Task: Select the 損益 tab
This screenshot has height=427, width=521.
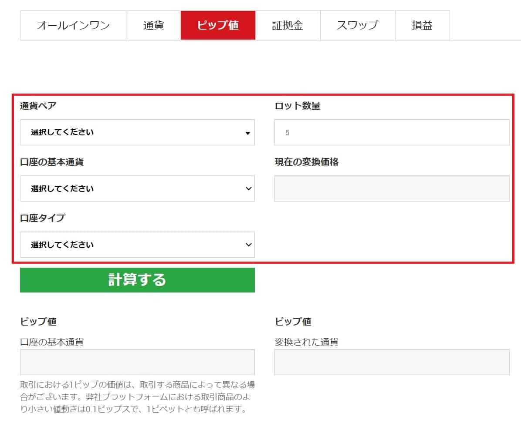Action: (x=422, y=25)
